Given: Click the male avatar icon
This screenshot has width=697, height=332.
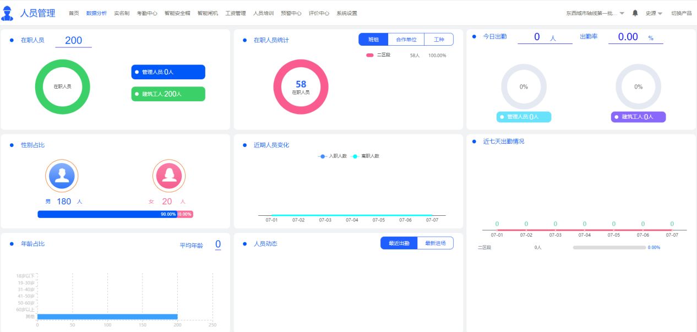Looking at the screenshot, I should click(x=62, y=176).
